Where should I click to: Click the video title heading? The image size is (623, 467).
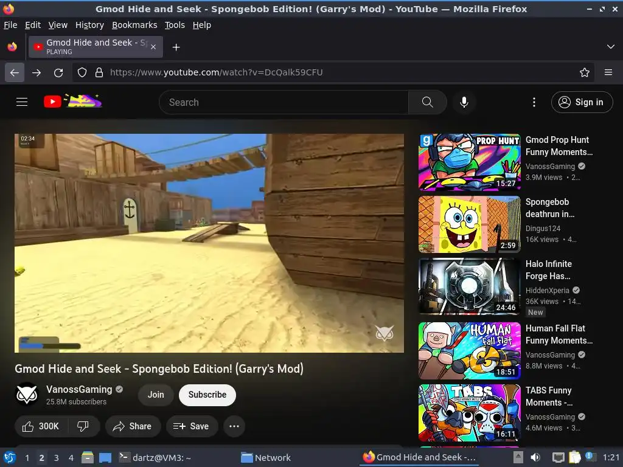[159, 368]
